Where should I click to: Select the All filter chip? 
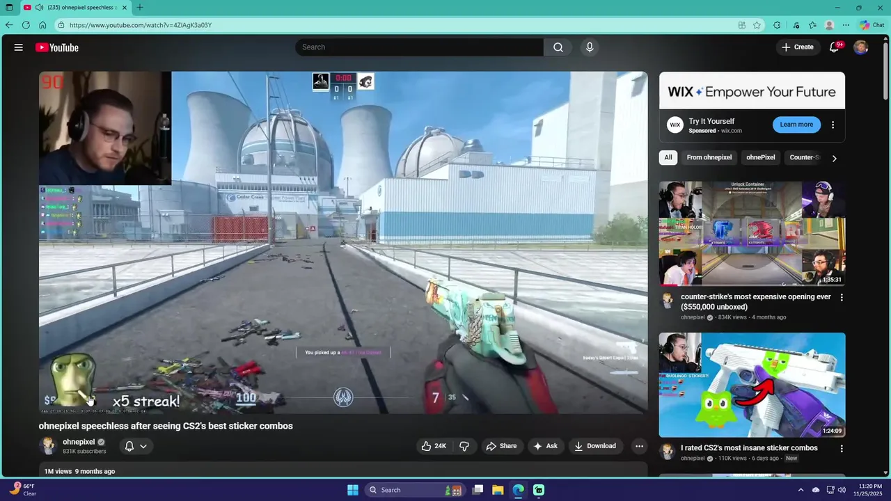(668, 157)
